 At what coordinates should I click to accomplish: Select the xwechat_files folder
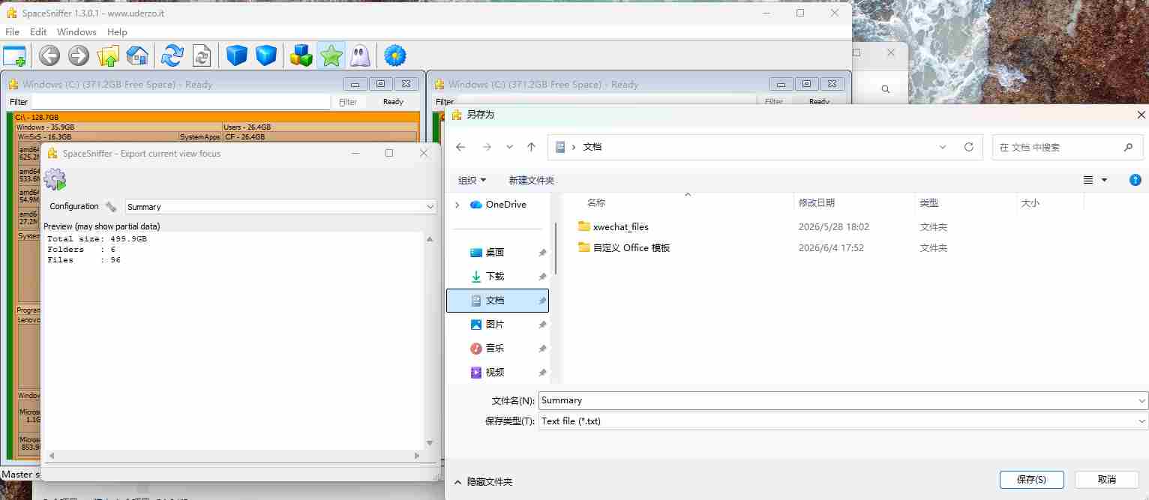click(x=613, y=226)
